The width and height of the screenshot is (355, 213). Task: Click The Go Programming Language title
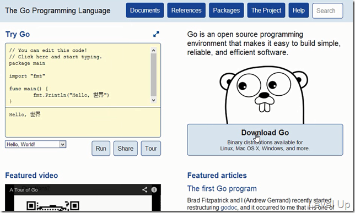coord(58,10)
